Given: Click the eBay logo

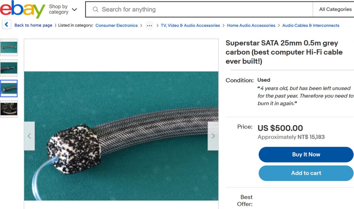Looking at the screenshot, I should tap(23, 9).
